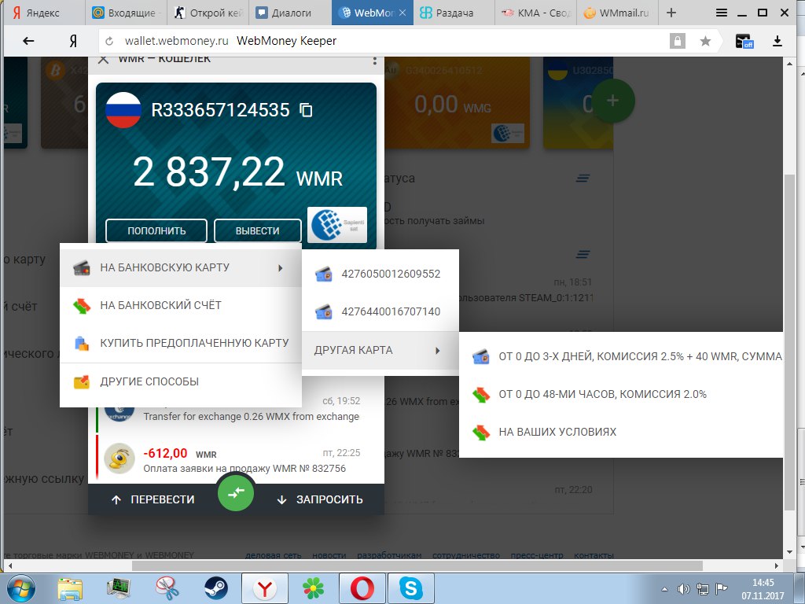Expand arrow next to ДРУГАЯ КАРТА
Viewport: 805px width, 604px height.
pos(437,350)
